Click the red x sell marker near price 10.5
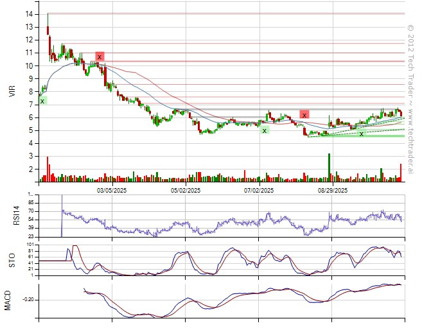This screenshot has width=422, height=330. click(x=100, y=56)
